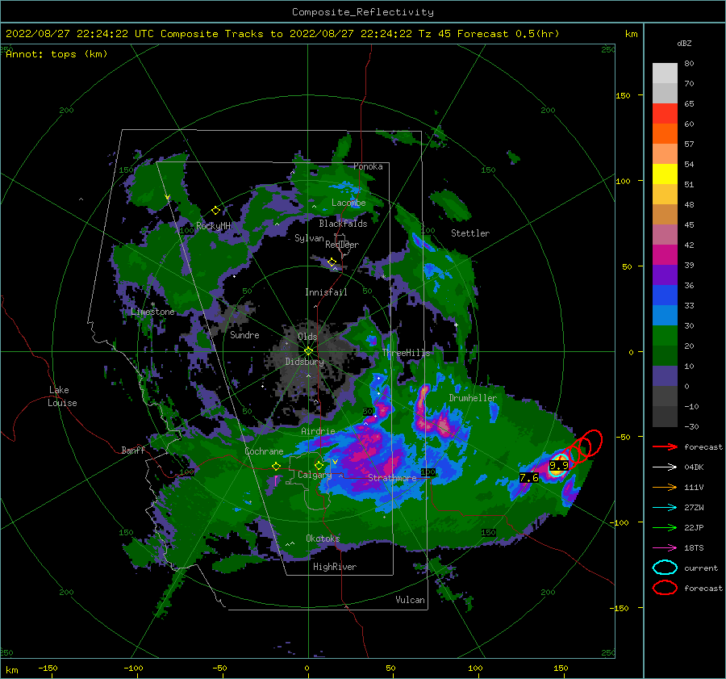This screenshot has height=679, width=726.
Task: Click the Blackfalds city label
Action: (x=343, y=224)
